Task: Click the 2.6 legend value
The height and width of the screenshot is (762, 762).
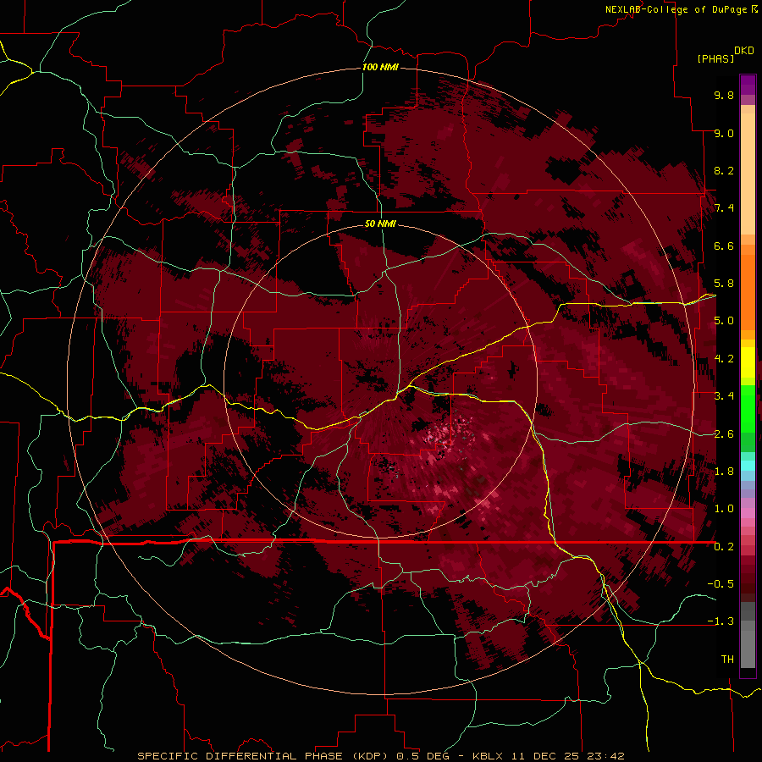Action: point(724,434)
